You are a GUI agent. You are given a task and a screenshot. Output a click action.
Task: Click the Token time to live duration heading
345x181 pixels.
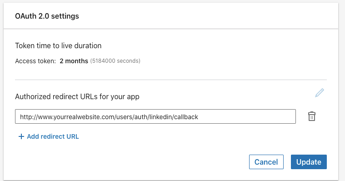tap(58, 45)
